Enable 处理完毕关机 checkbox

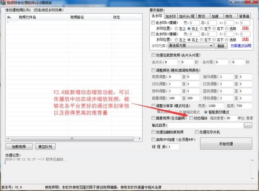(196, 132)
